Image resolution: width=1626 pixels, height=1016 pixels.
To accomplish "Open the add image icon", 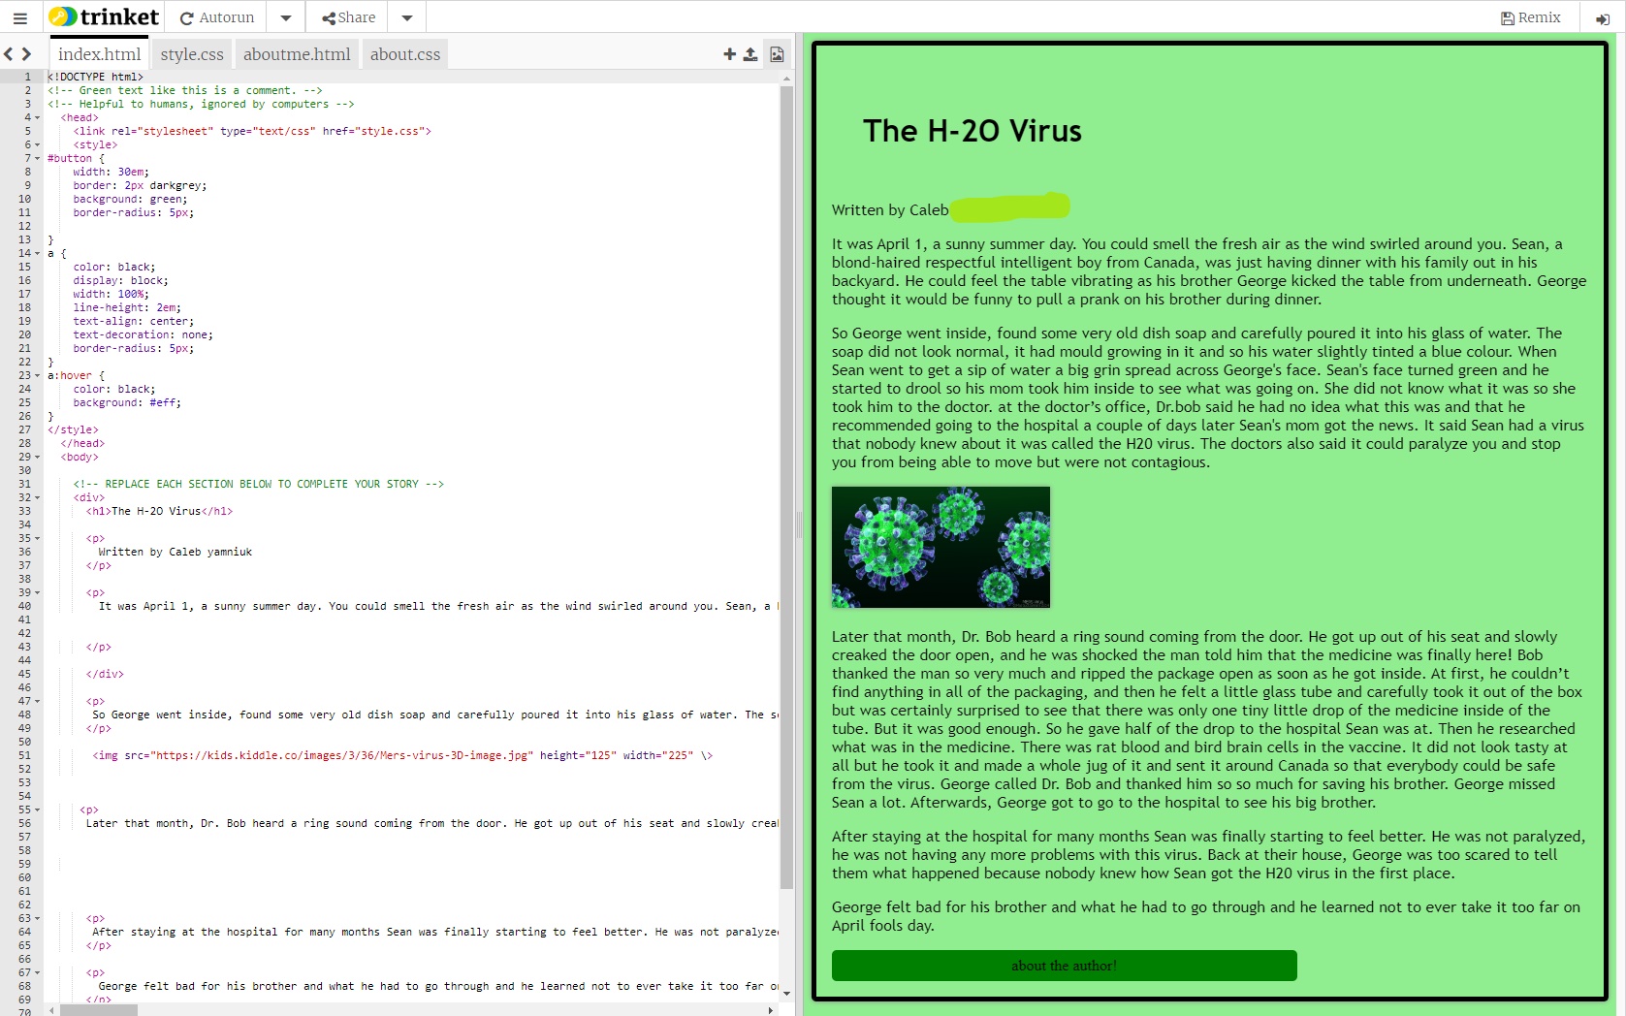I will point(776,54).
